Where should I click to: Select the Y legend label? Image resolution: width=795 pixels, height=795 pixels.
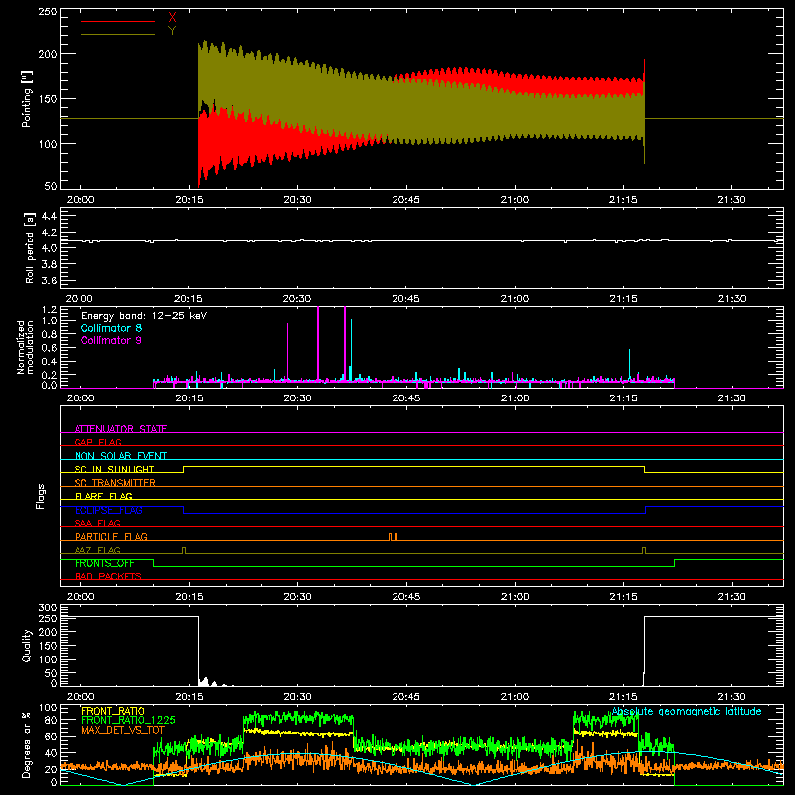click(x=172, y=31)
